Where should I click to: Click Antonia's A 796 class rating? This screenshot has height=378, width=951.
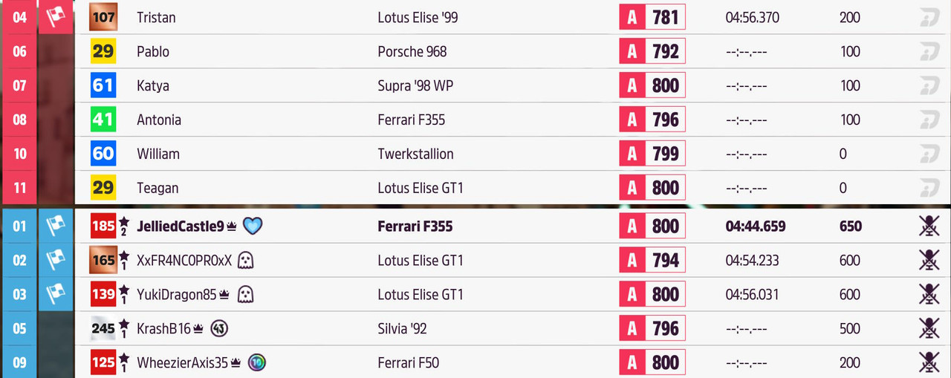[x=652, y=120]
